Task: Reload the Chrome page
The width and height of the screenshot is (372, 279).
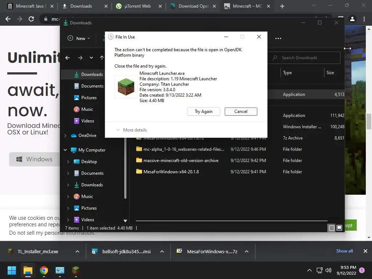Action: click(31, 19)
